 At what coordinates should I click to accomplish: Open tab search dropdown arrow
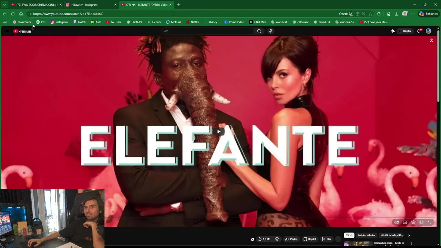[x=4, y=5]
